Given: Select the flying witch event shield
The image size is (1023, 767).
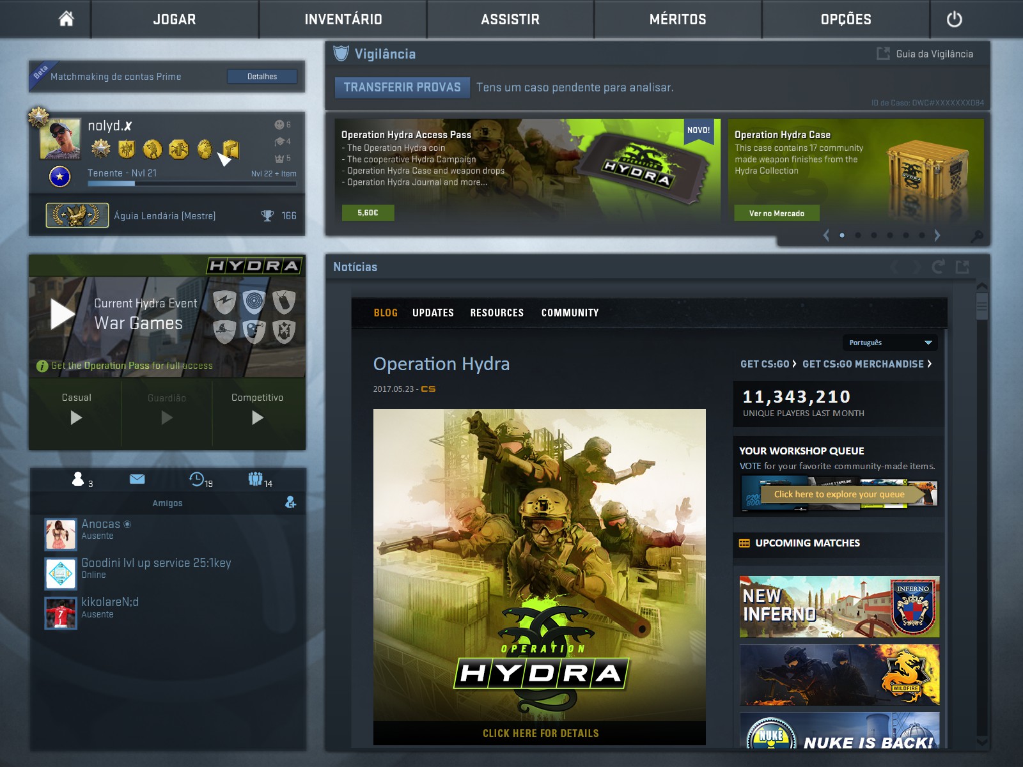Looking at the screenshot, I should point(224,331).
